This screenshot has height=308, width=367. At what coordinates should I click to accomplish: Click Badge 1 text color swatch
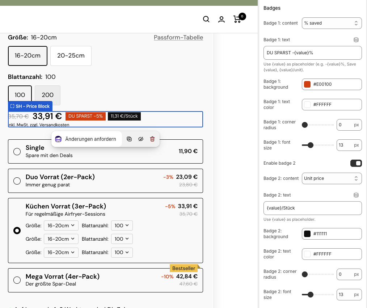pyautogui.click(x=307, y=105)
